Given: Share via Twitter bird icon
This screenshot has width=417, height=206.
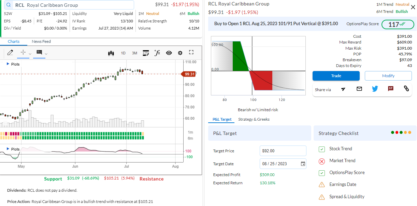Looking at the screenshot, I should (x=375, y=89).
